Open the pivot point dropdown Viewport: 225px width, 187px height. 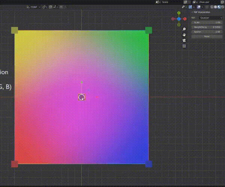tap(45, 7)
